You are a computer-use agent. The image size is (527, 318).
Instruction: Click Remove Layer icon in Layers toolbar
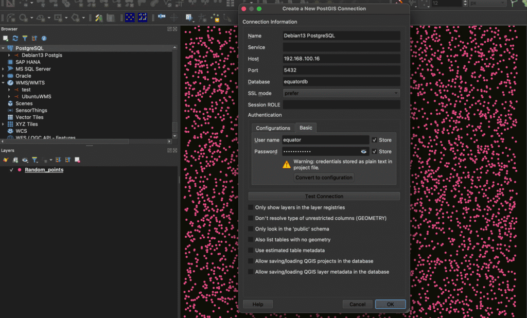(77, 160)
